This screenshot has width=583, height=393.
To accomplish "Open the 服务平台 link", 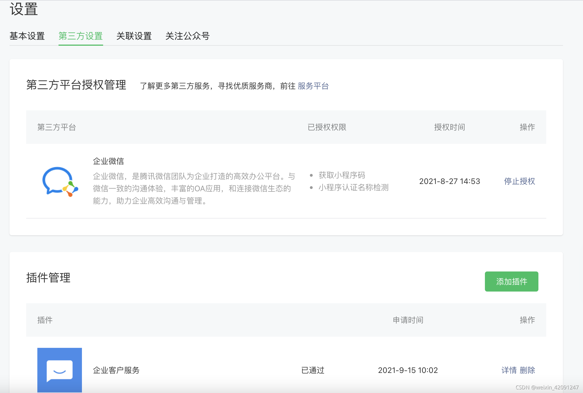I will [x=313, y=86].
